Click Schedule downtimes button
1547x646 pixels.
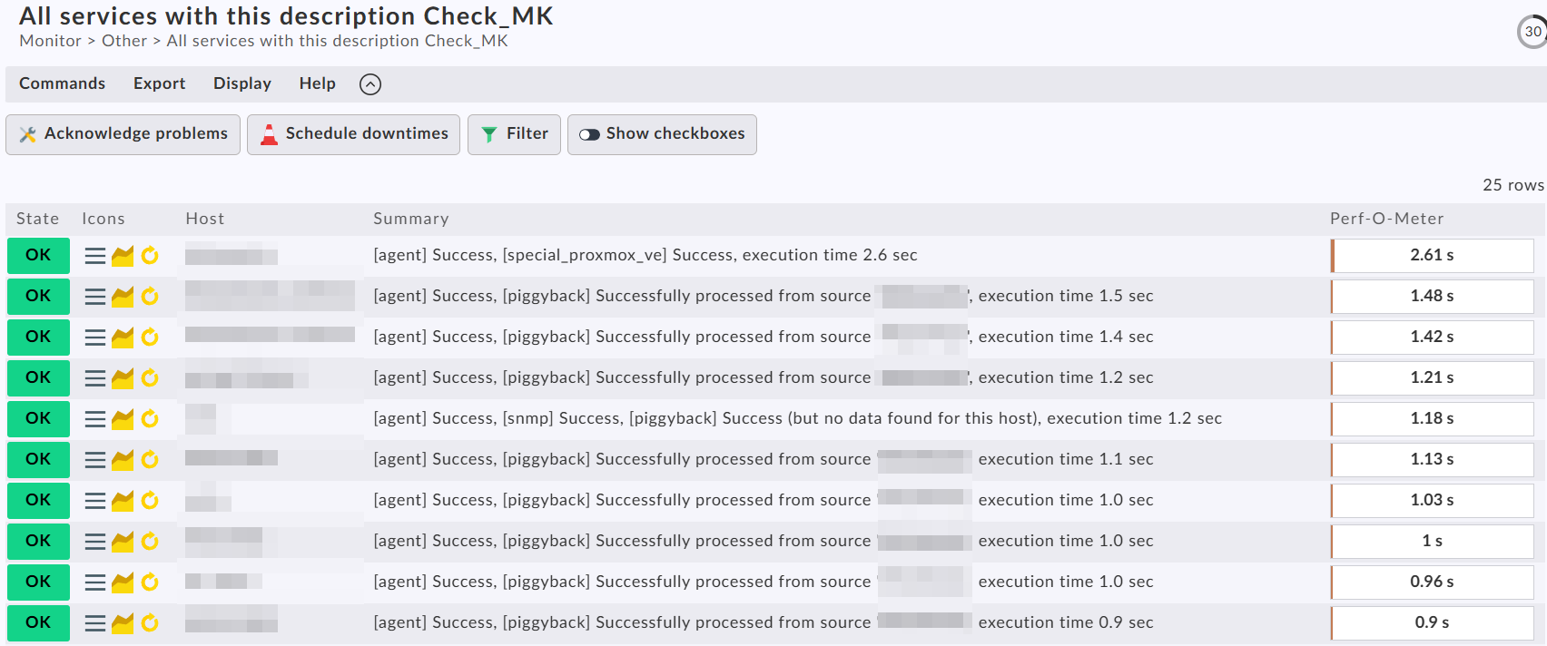pos(353,134)
